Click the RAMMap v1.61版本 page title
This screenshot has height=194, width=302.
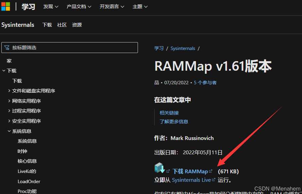click(213, 66)
